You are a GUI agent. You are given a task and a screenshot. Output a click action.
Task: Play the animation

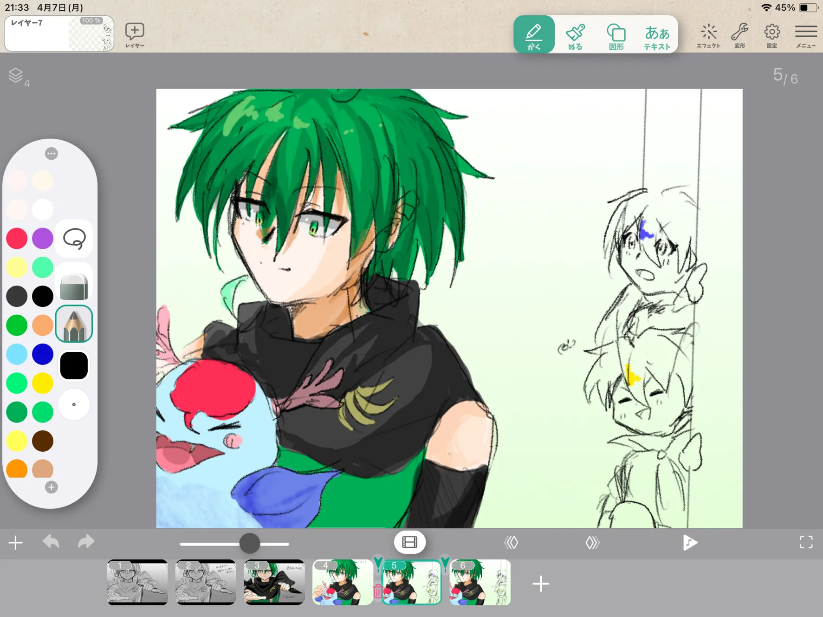click(x=690, y=542)
